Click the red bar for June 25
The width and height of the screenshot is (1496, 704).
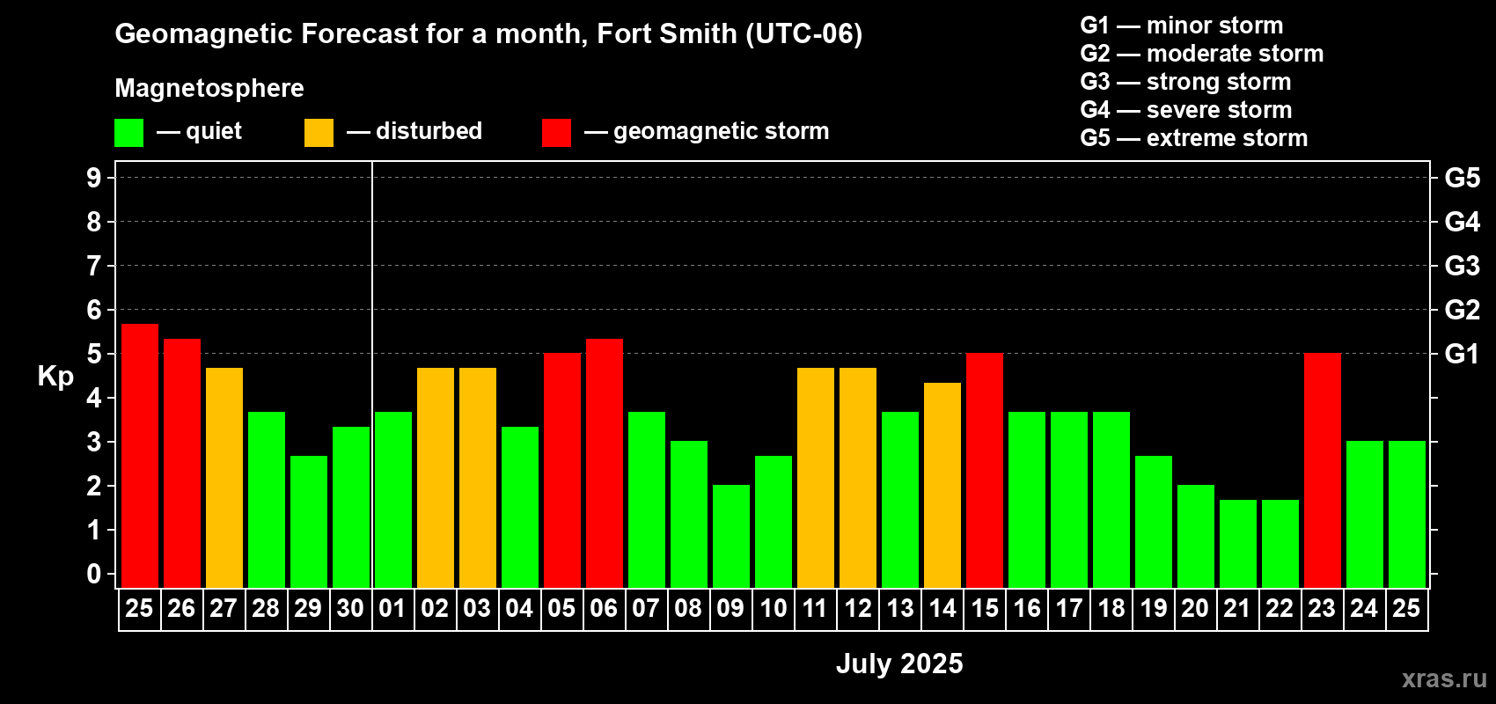(x=140, y=456)
